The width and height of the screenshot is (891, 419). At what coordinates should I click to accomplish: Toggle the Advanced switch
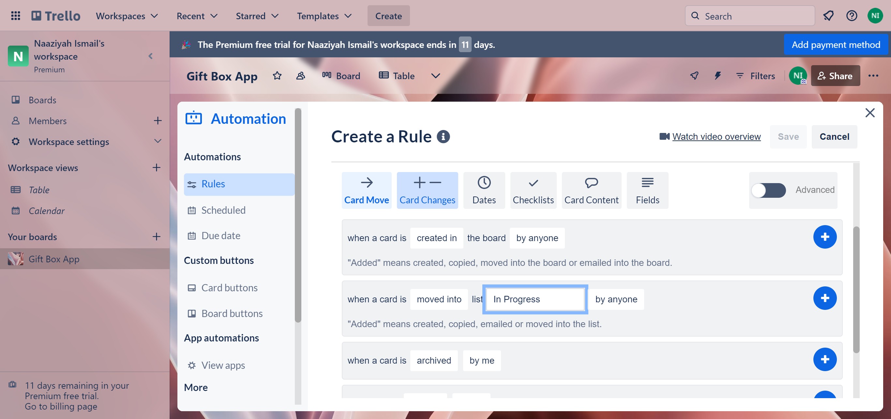point(768,190)
